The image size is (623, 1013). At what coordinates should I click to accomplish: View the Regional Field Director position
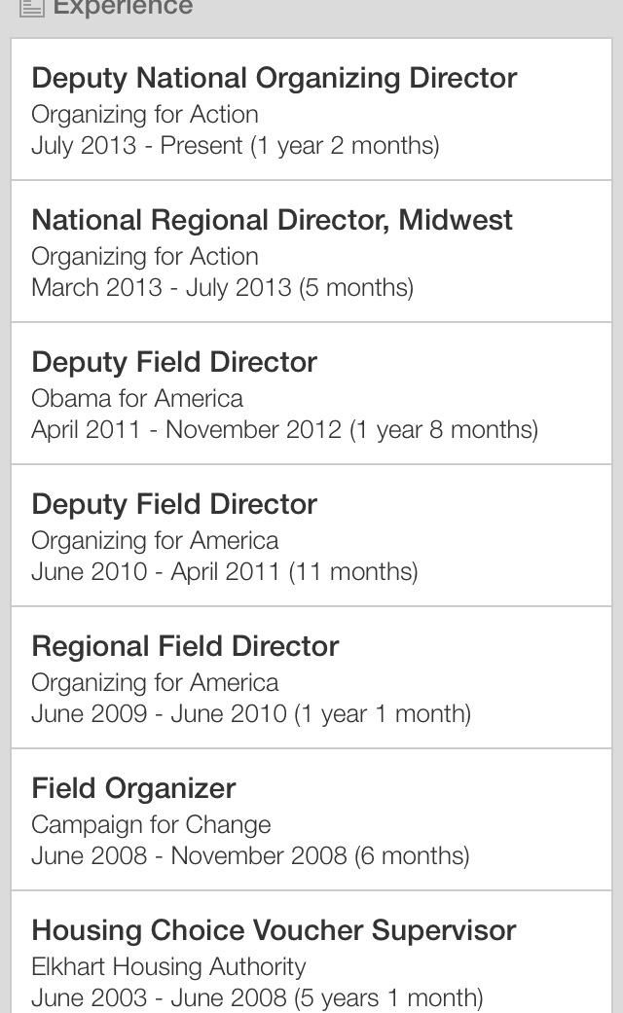pos(185,646)
